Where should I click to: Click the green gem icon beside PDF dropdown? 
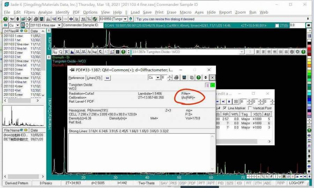pyautogui.click(x=131, y=19)
